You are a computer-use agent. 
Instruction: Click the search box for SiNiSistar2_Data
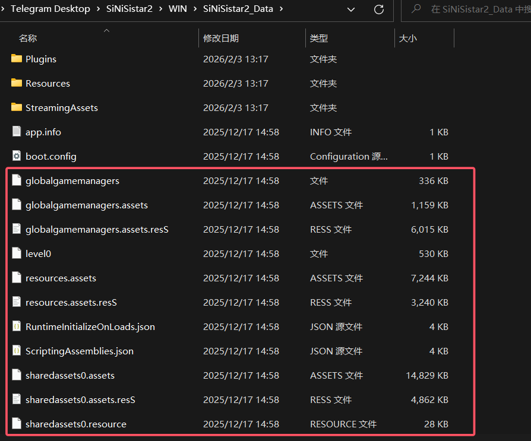tap(475, 9)
